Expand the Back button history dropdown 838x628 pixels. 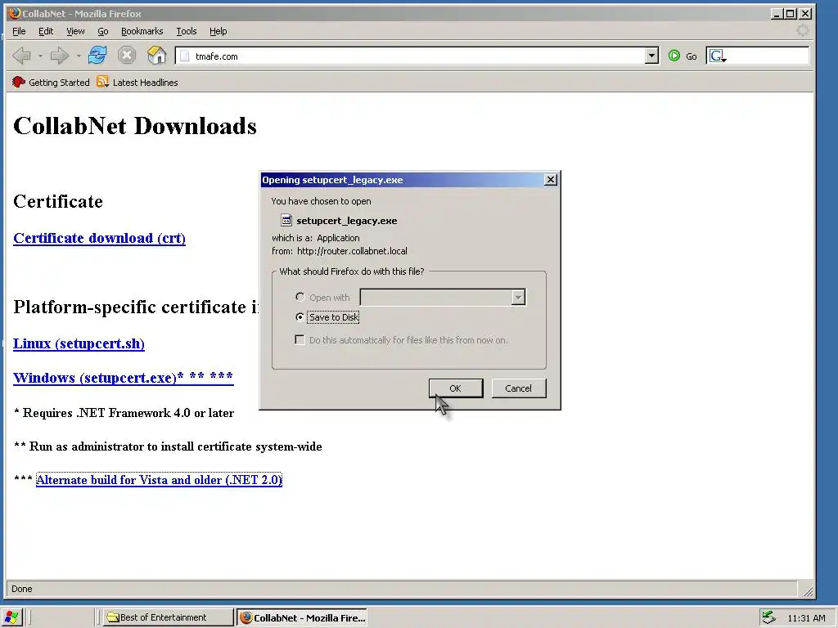[x=40, y=56]
